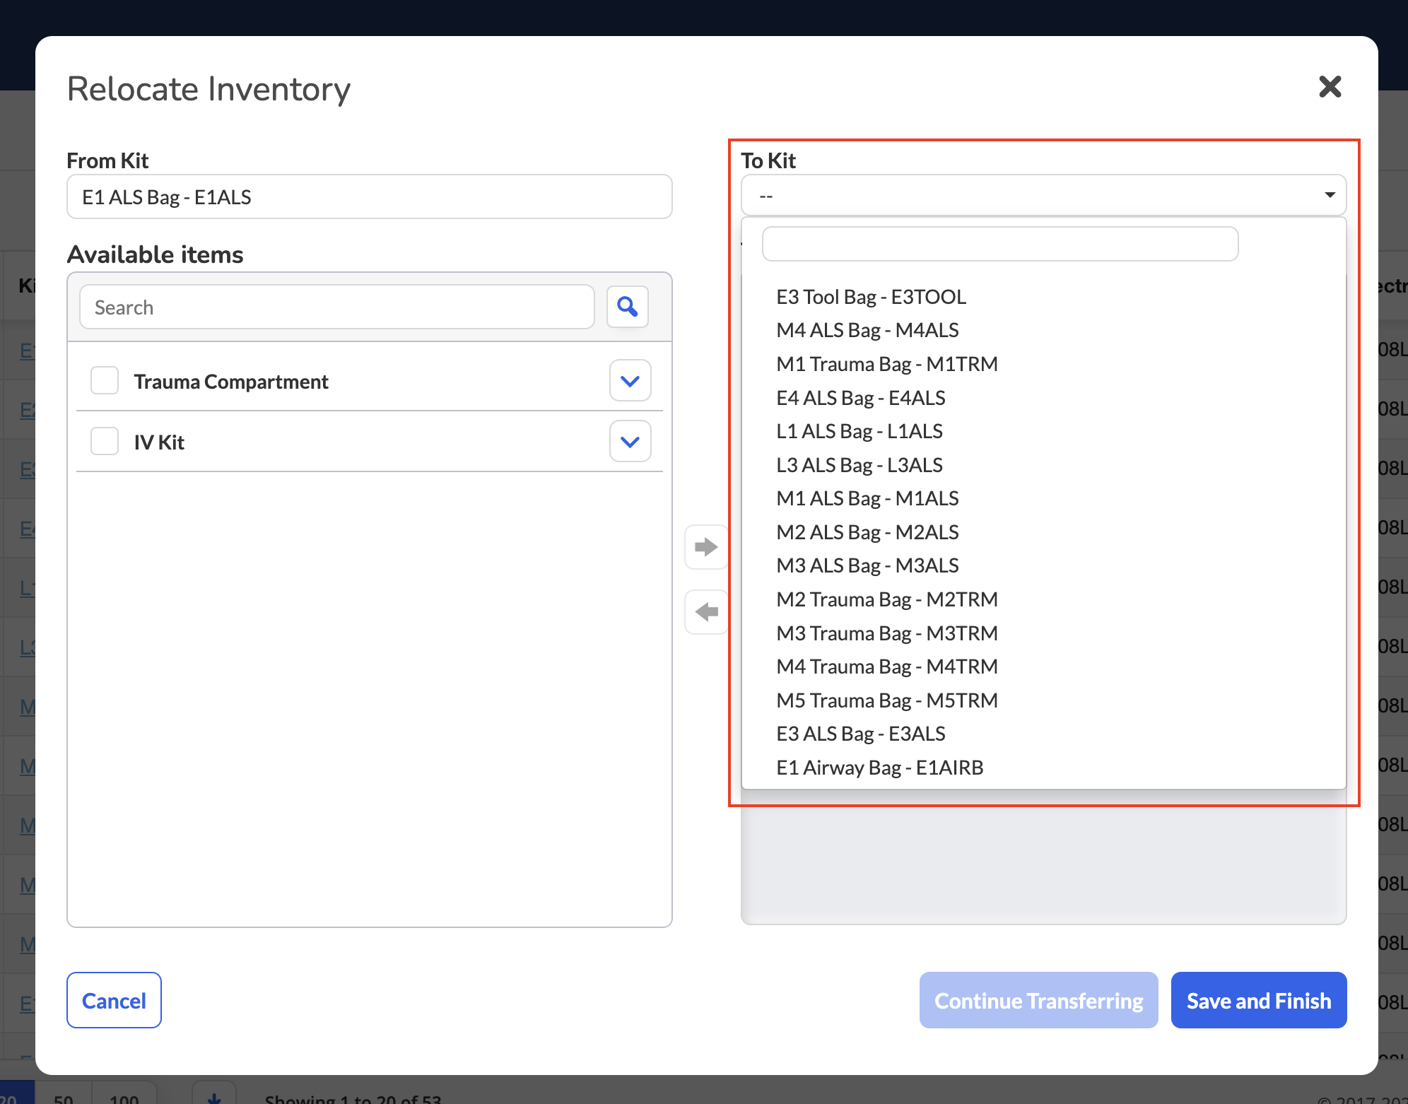Select M1 Trauma Bag - M1TRM option
1408x1104 pixels.
(886, 364)
